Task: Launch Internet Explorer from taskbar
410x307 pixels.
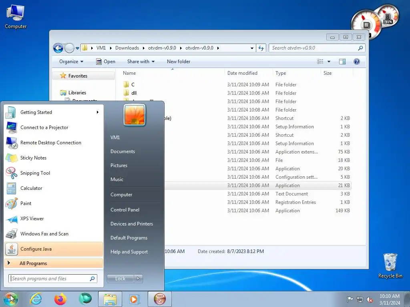Action: click(x=36, y=299)
